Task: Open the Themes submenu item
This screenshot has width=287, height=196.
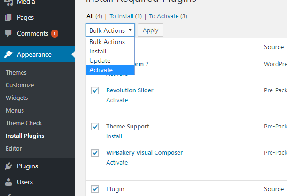Action: tap(16, 73)
